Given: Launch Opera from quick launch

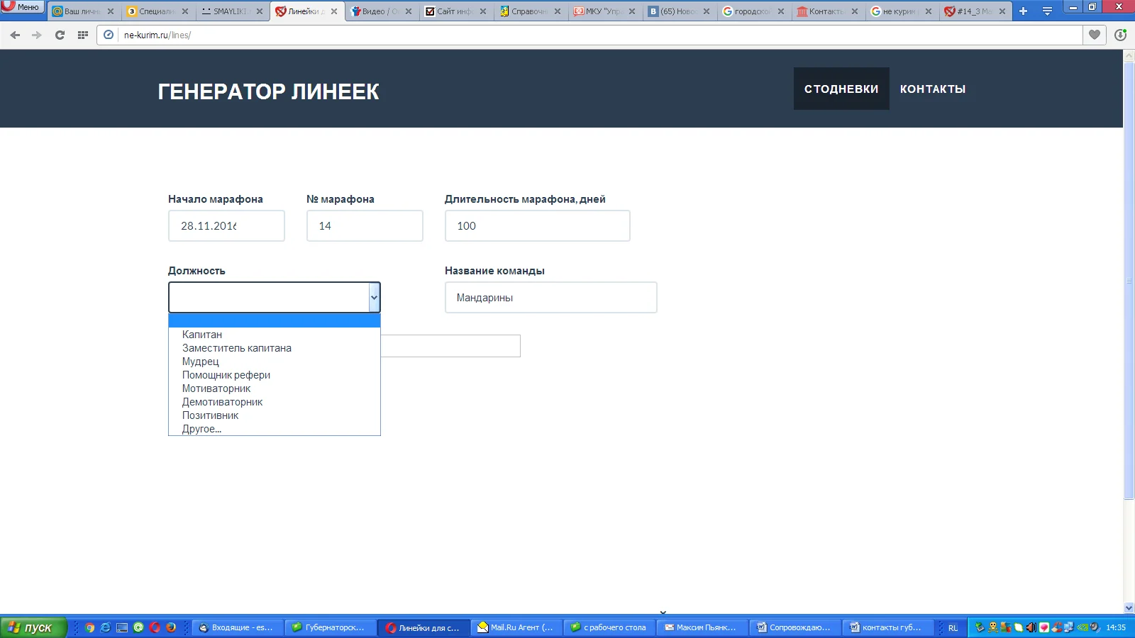Looking at the screenshot, I should [x=155, y=627].
